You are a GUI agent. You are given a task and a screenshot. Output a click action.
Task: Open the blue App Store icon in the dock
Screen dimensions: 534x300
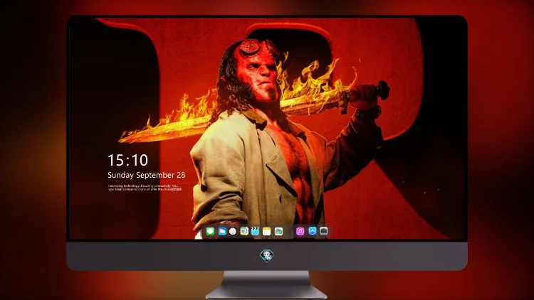click(313, 231)
